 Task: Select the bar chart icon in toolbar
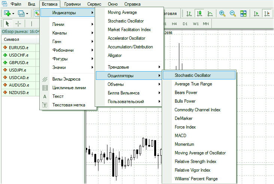pyautogui.click(x=189, y=13)
